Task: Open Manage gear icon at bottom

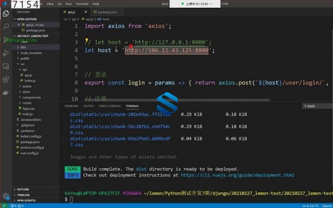Action: click(x=6, y=196)
